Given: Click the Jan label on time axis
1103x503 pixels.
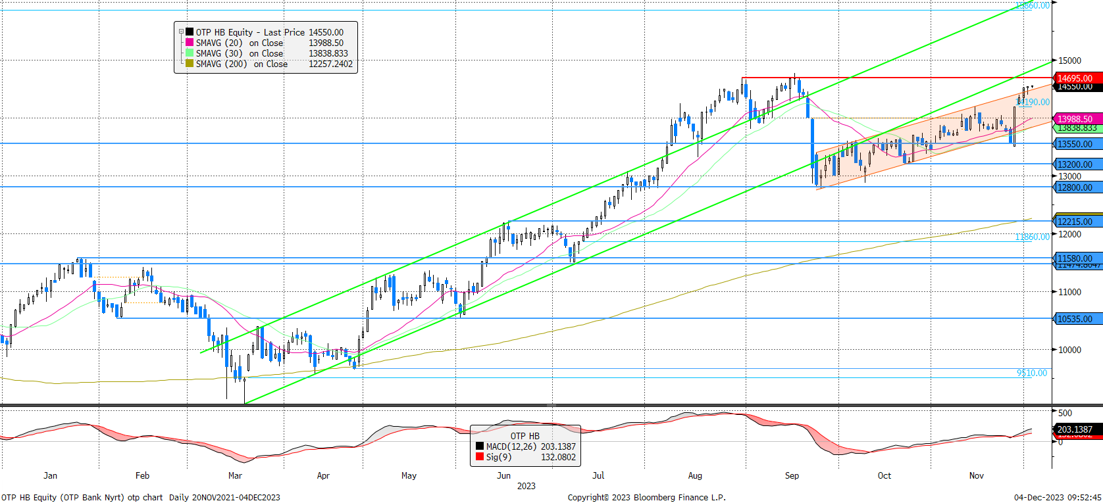Looking at the screenshot, I should coord(50,475).
